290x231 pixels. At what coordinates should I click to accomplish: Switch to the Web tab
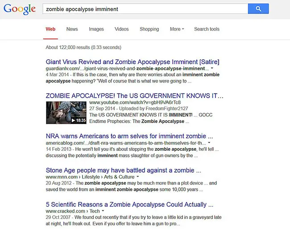[50, 29]
